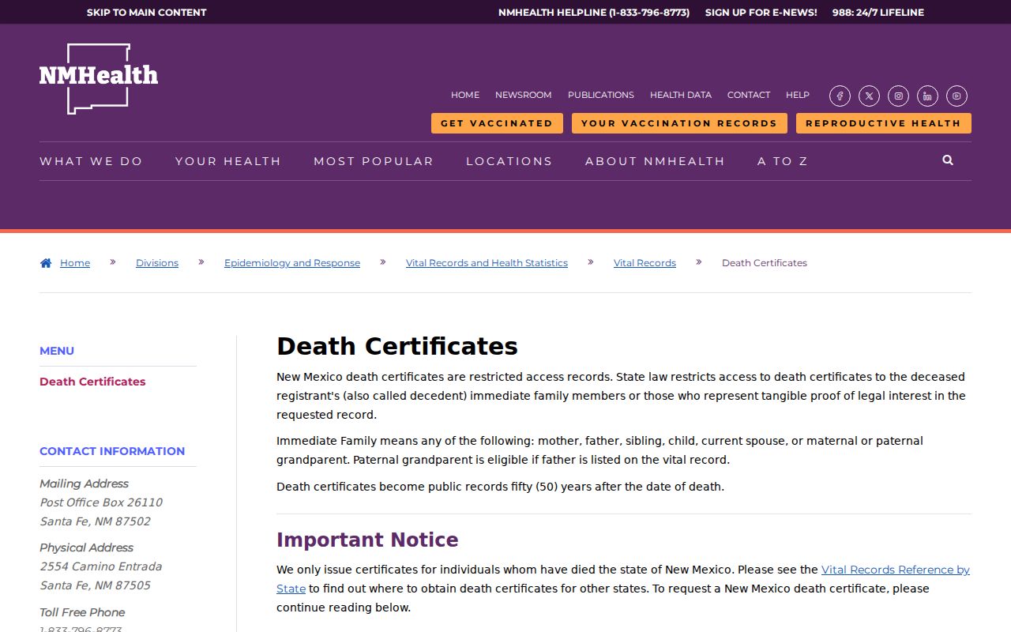1011x632 pixels.
Task: Click the 988: 24/7 Lifeline link
Action: tap(878, 13)
